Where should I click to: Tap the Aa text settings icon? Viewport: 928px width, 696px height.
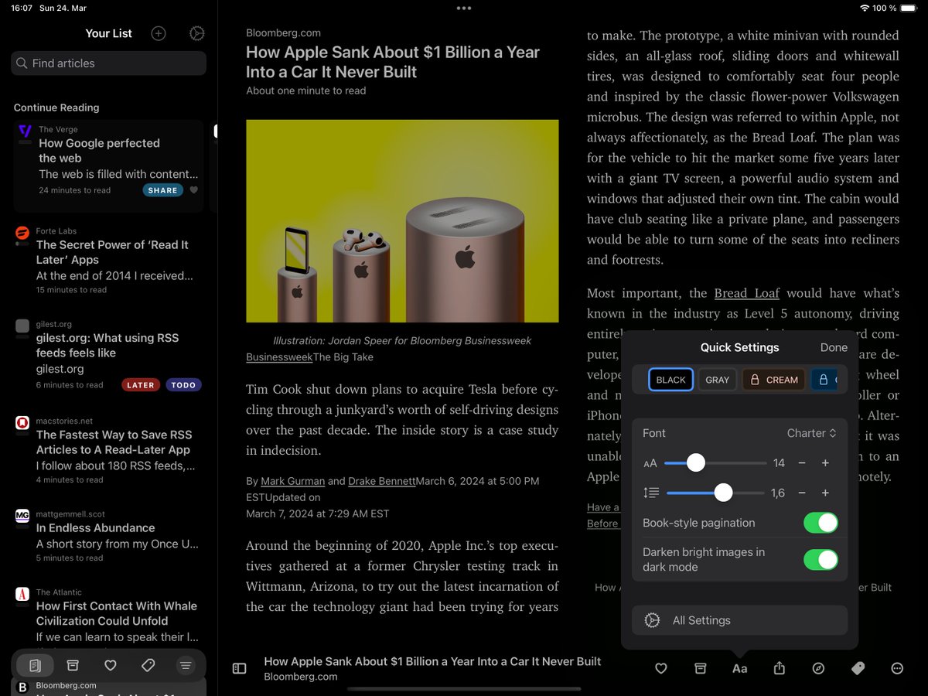click(740, 668)
